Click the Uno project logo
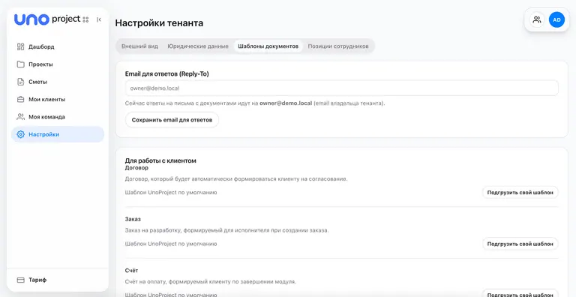576x297 pixels. pyautogui.click(x=47, y=19)
